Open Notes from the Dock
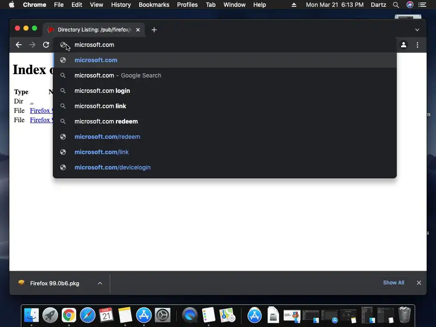This screenshot has height=327, width=436. pyautogui.click(x=125, y=315)
